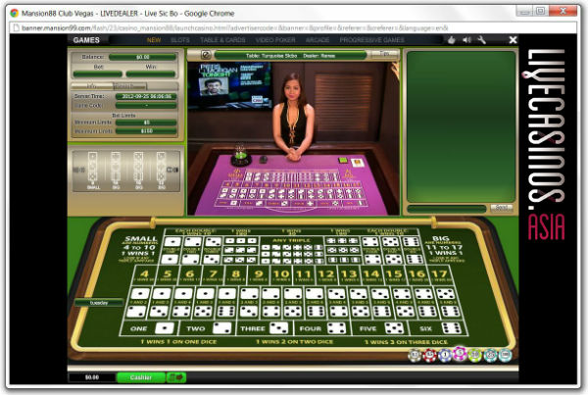Image resolution: width=588 pixels, height=395 pixels.
Task: Close the game with the X icon
Action: pyautogui.click(x=513, y=40)
